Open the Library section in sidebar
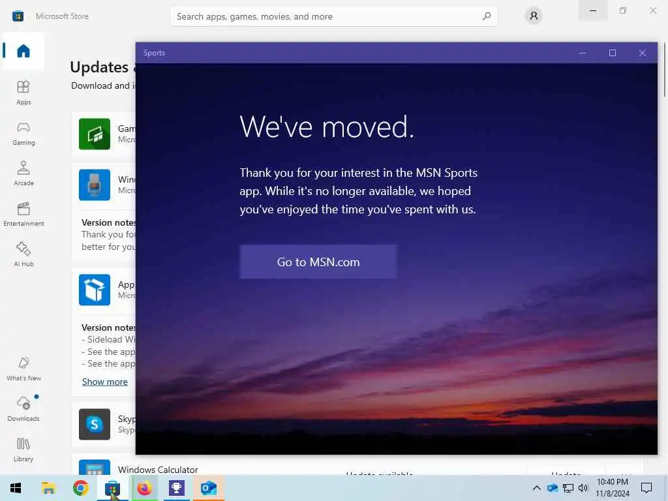Screen dimensions: 668x501 23,449
